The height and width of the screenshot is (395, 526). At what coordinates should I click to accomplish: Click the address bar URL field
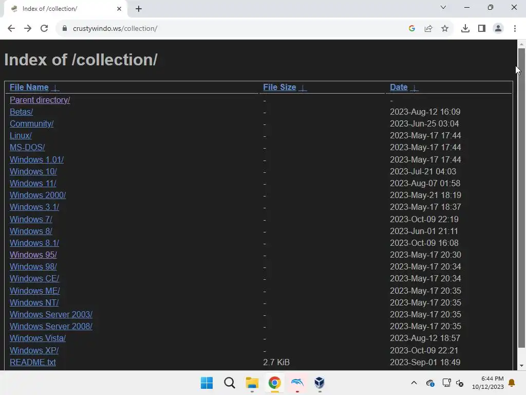[x=232, y=29]
